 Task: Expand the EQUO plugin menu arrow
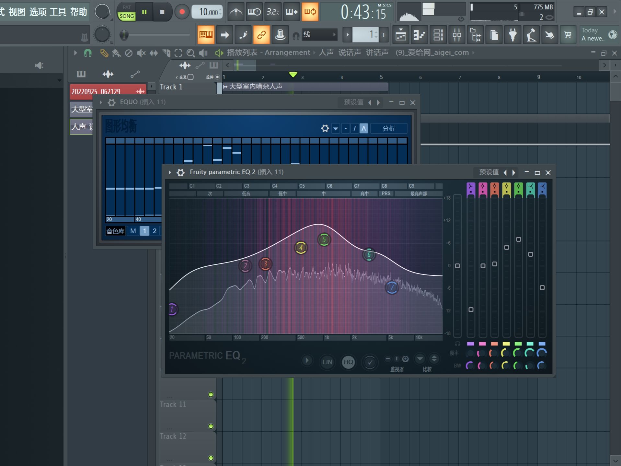click(101, 102)
